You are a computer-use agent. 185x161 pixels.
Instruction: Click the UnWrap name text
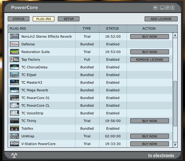point(28,136)
